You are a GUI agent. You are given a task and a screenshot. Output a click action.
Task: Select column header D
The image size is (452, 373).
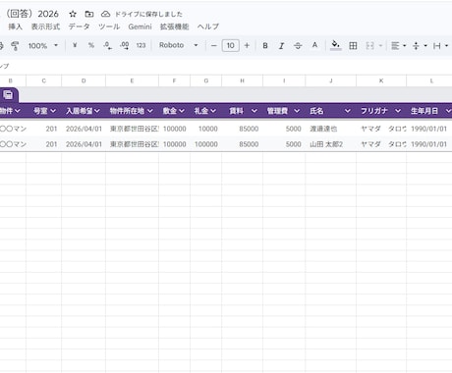tap(84, 80)
